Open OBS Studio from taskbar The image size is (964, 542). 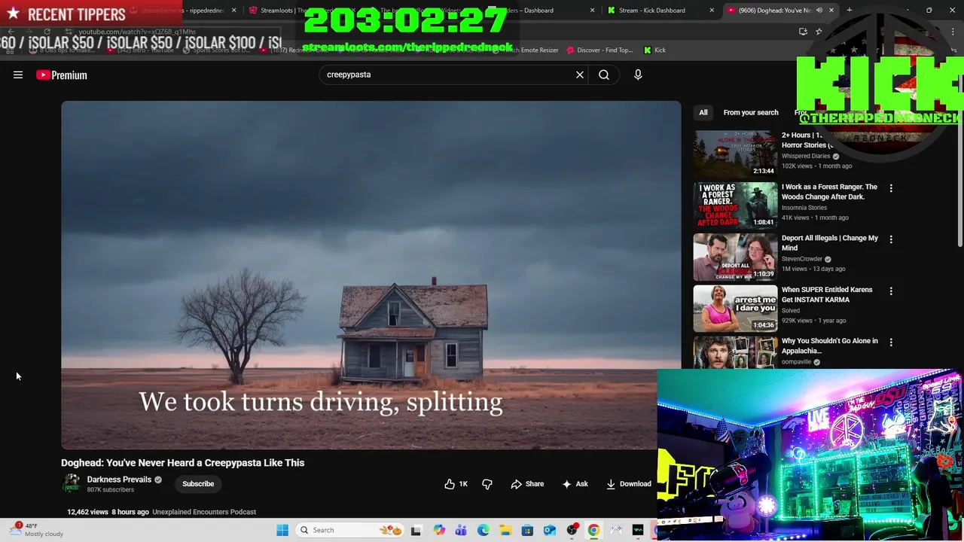coord(572,530)
